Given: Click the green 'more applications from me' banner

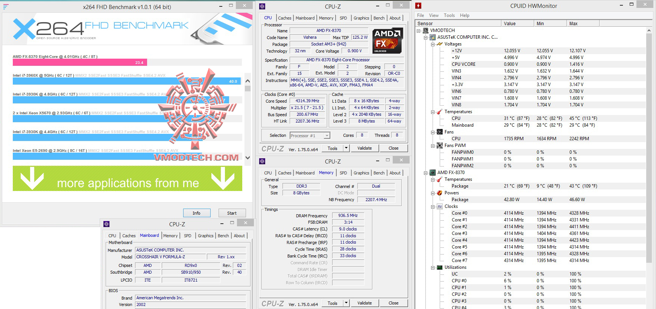Looking at the screenshot, I should tap(127, 178).
